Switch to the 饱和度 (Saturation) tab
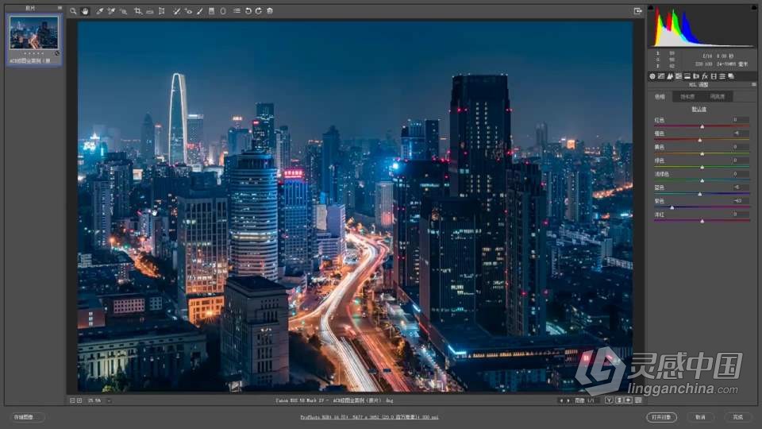The height and width of the screenshot is (429, 762). pyautogui.click(x=687, y=97)
